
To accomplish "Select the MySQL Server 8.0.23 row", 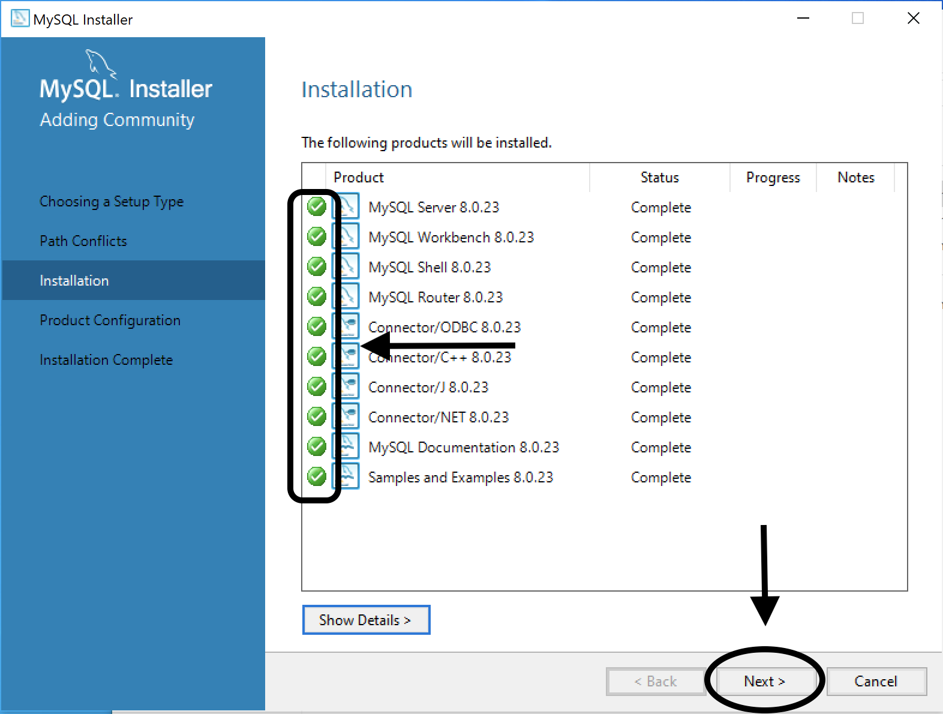I will [x=604, y=207].
